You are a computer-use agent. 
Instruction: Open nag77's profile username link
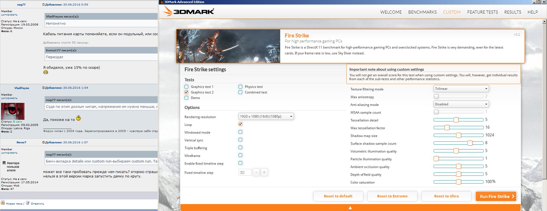coord(21,5)
